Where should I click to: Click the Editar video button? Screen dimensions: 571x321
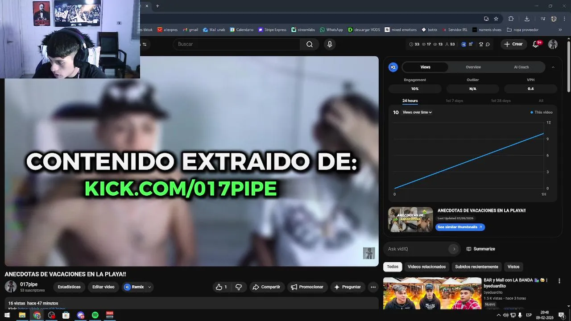point(103,287)
